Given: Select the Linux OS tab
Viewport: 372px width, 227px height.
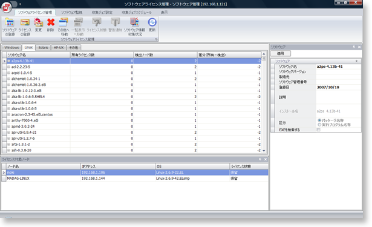Looking at the screenshot, I should 28,47.
